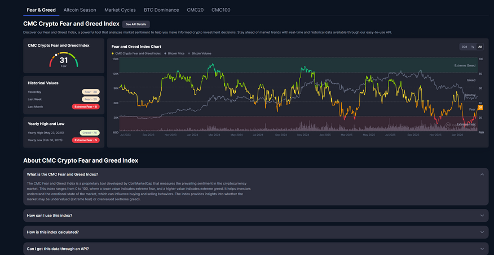This screenshot has height=255, width=494.
Task: Switch to the Fear & Greed tab
Action: point(41,10)
